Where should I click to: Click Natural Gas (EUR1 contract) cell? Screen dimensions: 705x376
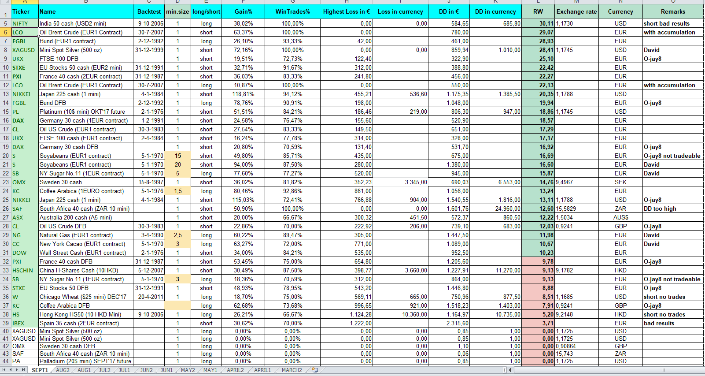tap(86, 235)
